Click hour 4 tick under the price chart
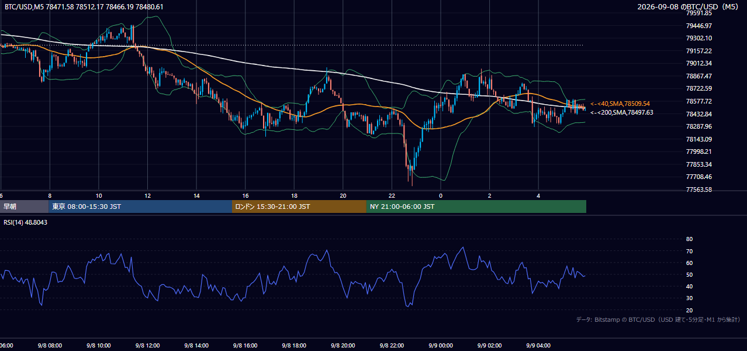 point(538,195)
